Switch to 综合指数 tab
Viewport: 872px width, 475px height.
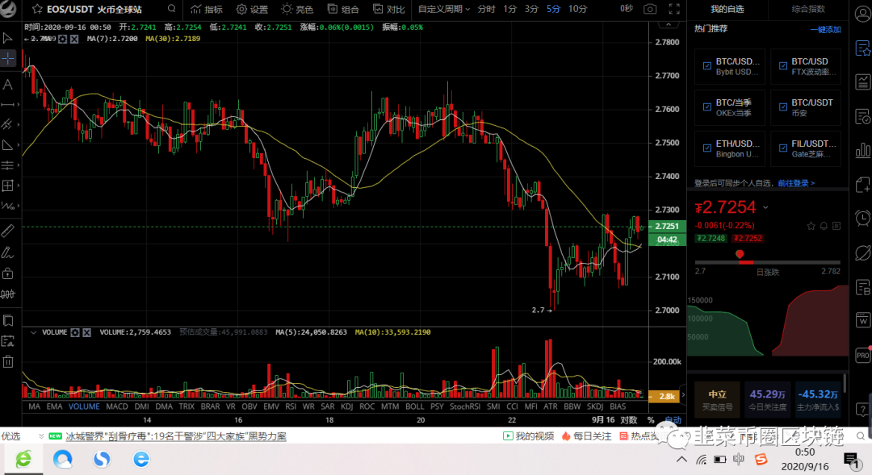pyautogui.click(x=808, y=9)
